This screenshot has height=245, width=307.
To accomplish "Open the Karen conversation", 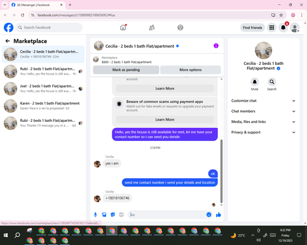I will pos(43,106).
